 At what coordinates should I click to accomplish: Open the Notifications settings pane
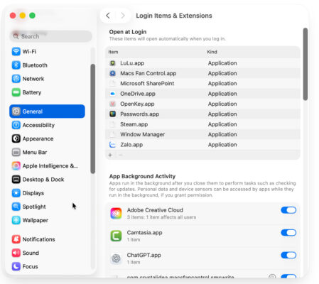pyautogui.click(x=48, y=239)
